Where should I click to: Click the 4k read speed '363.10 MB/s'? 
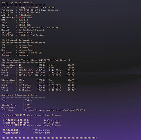tap(26, 70)
